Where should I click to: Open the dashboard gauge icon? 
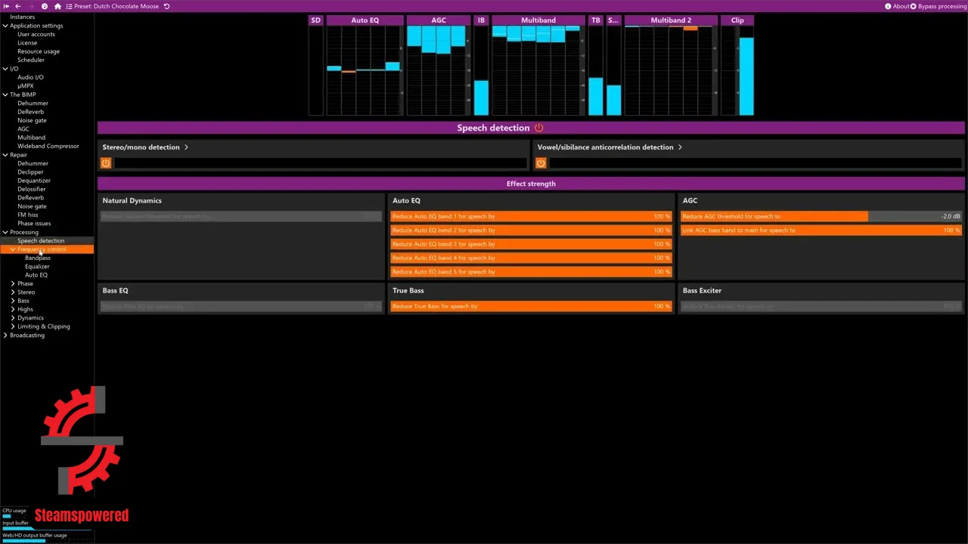point(45,6)
